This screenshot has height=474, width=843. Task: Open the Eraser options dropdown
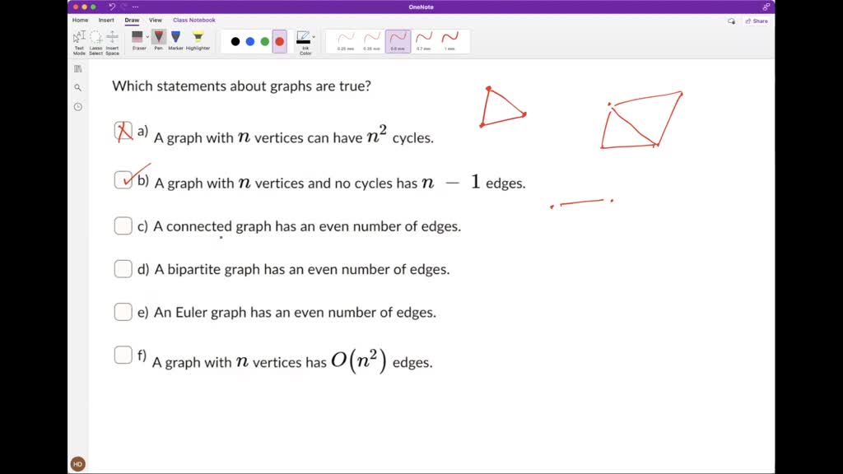pyautogui.click(x=147, y=36)
